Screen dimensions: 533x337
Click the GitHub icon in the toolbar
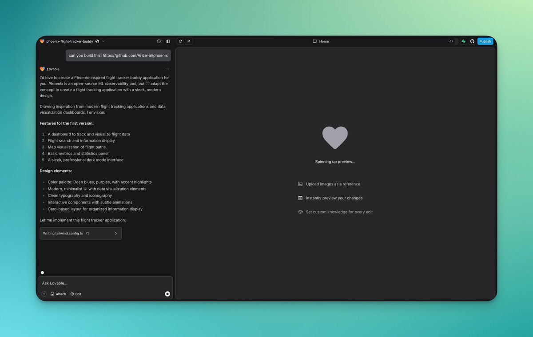tap(472, 41)
